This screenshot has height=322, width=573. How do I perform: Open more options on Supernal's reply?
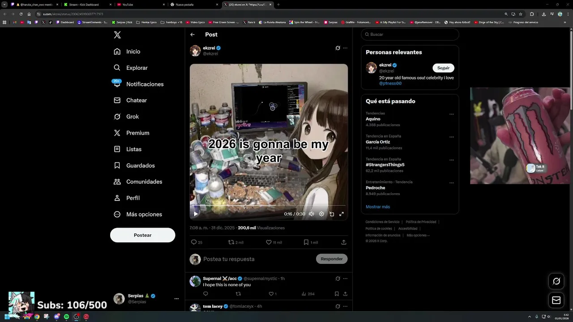pyautogui.click(x=345, y=279)
